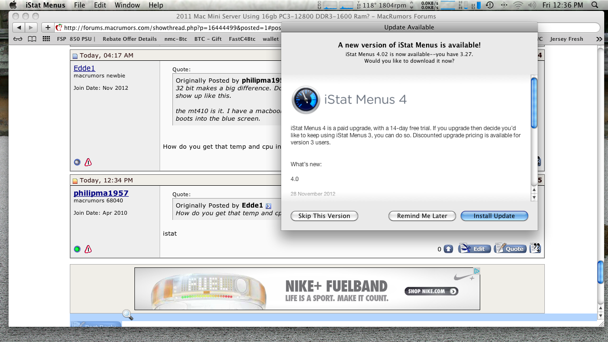Viewport: 608px width, 342px height.
Task: Open the Rebate Offer Details bookmark
Action: click(130, 39)
